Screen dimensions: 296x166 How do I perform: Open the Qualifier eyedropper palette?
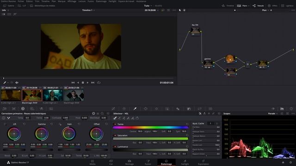tap(135, 109)
